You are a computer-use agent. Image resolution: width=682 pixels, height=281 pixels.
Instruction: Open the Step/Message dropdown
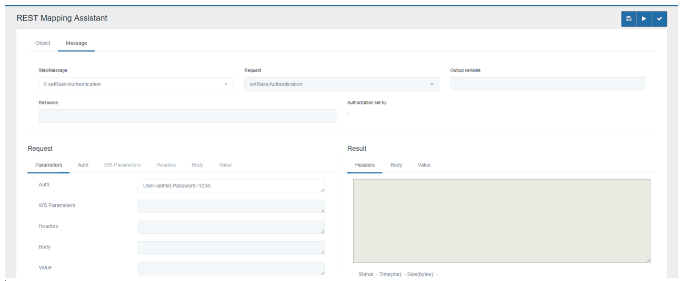[x=135, y=84]
